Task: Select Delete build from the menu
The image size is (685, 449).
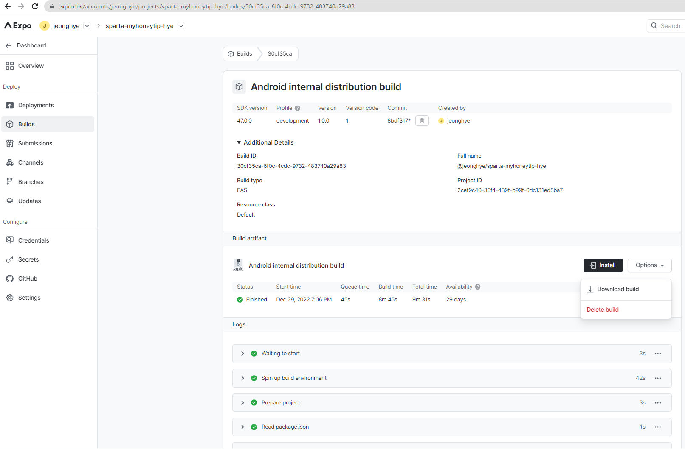Action: [x=626, y=310]
